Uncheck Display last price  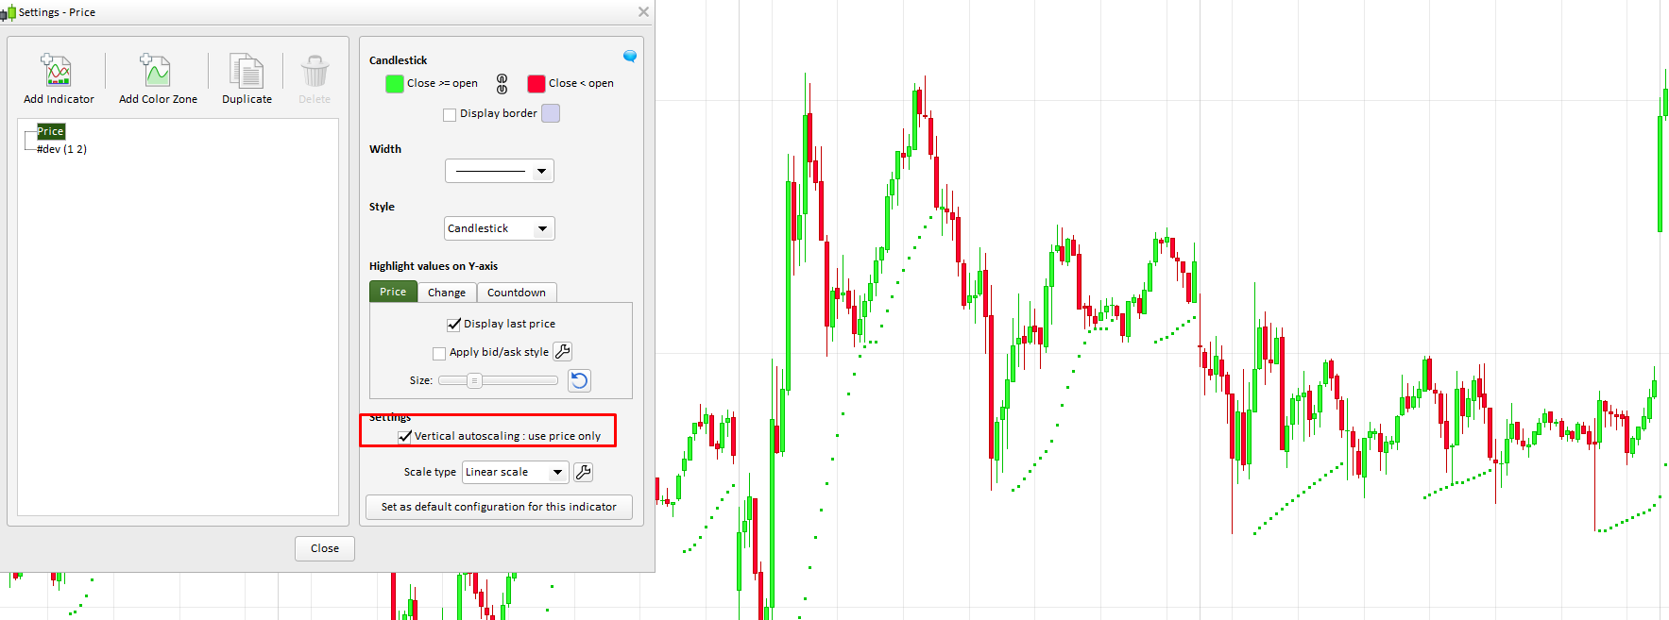(453, 324)
